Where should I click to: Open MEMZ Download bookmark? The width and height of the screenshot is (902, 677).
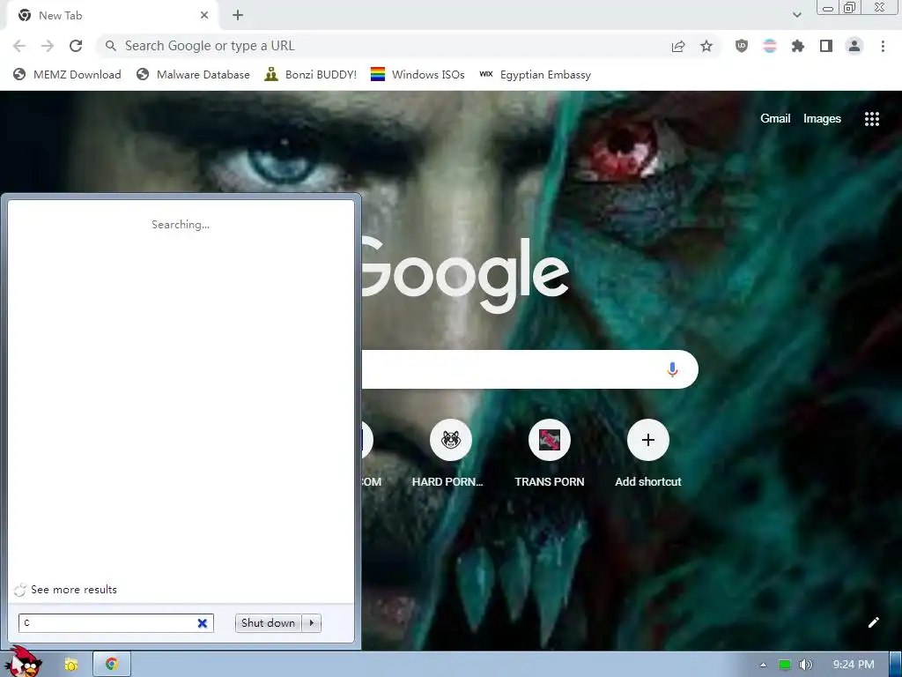click(67, 74)
